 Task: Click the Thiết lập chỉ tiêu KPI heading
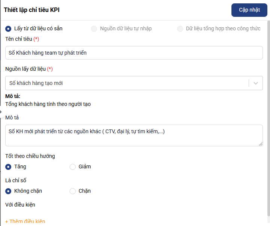(32, 10)
